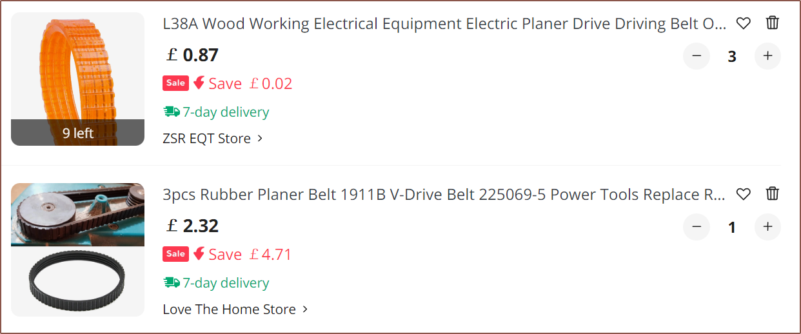Favorite the 3pcs Rubber Planer Belt
This screenshot has width=801, height=334.
(x=744, y=194)
